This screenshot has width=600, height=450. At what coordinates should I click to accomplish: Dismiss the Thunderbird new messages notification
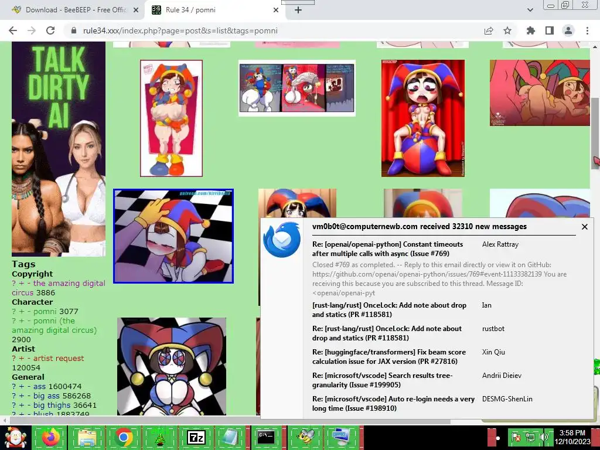584,227
